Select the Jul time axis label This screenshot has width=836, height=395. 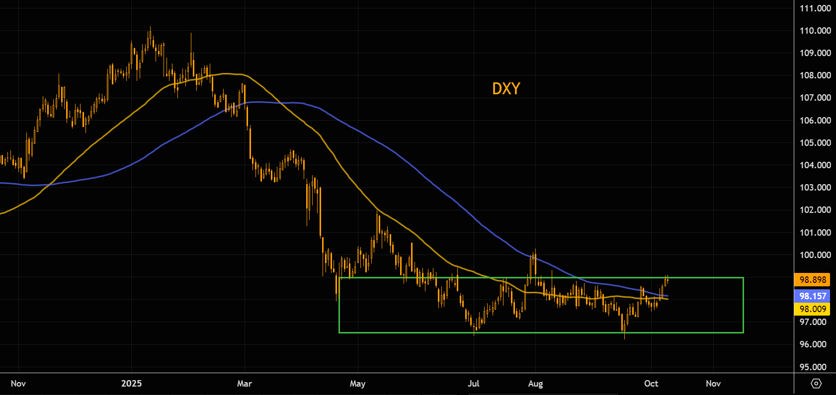[474, 384]
